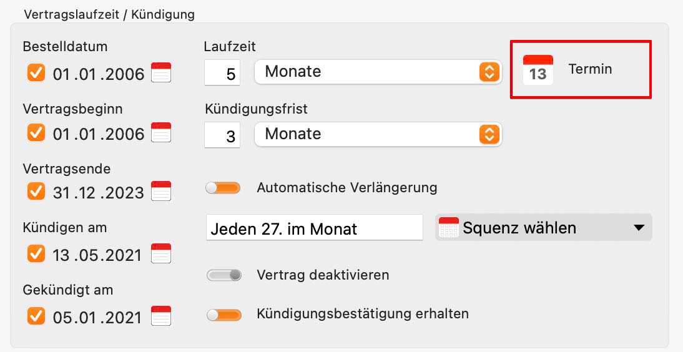Toggle the Vertrag deaktivieren switch
The width and height of the screenshot is (683, 352).
pyautogui.click(x=224, y=275)
